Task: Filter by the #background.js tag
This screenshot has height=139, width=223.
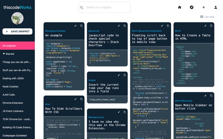Action: point(96,117)
